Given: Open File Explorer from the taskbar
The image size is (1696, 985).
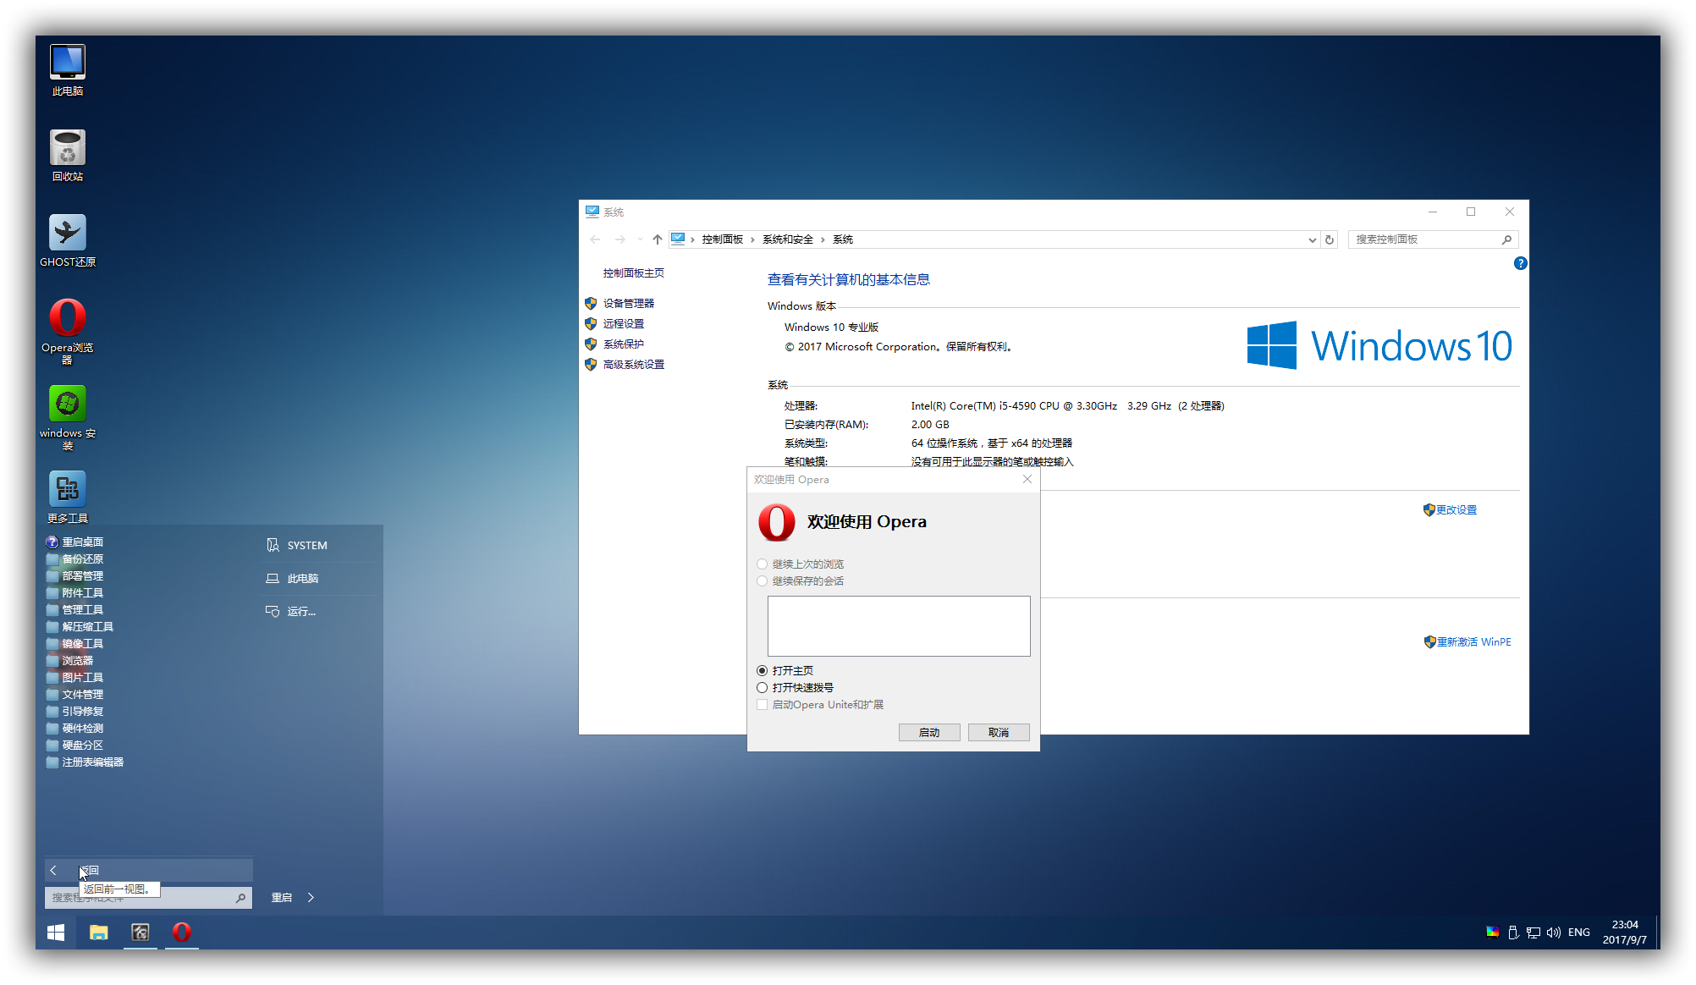Looking at the screenshot, I should tap(99, 932).
